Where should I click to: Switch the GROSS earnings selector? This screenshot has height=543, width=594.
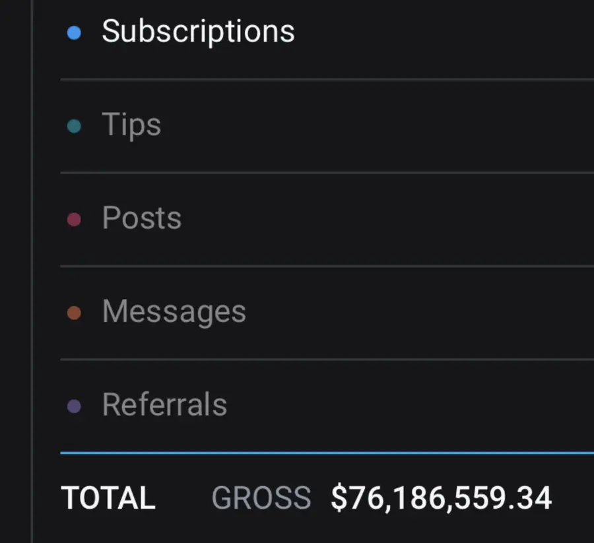pyautogui.click(x=261, y=499)
